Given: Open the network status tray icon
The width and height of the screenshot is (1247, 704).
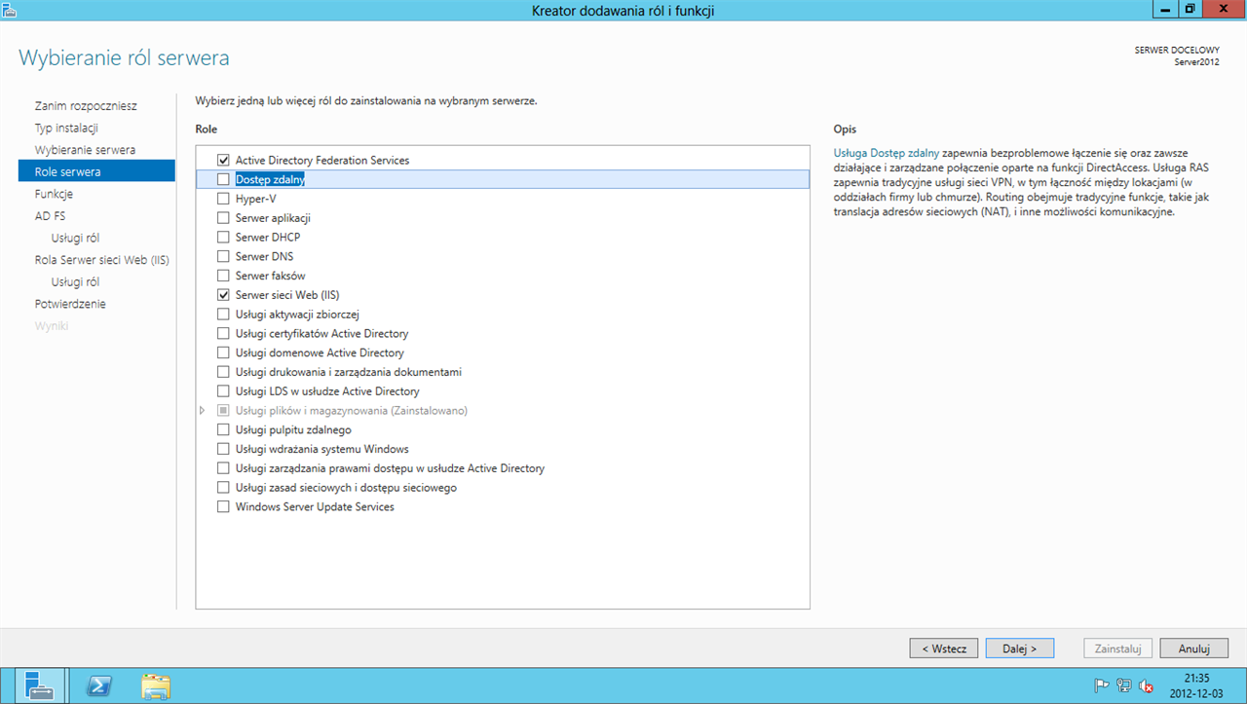Looking at the screenshot, I should pyautogui.click(x=1123, y=685).
